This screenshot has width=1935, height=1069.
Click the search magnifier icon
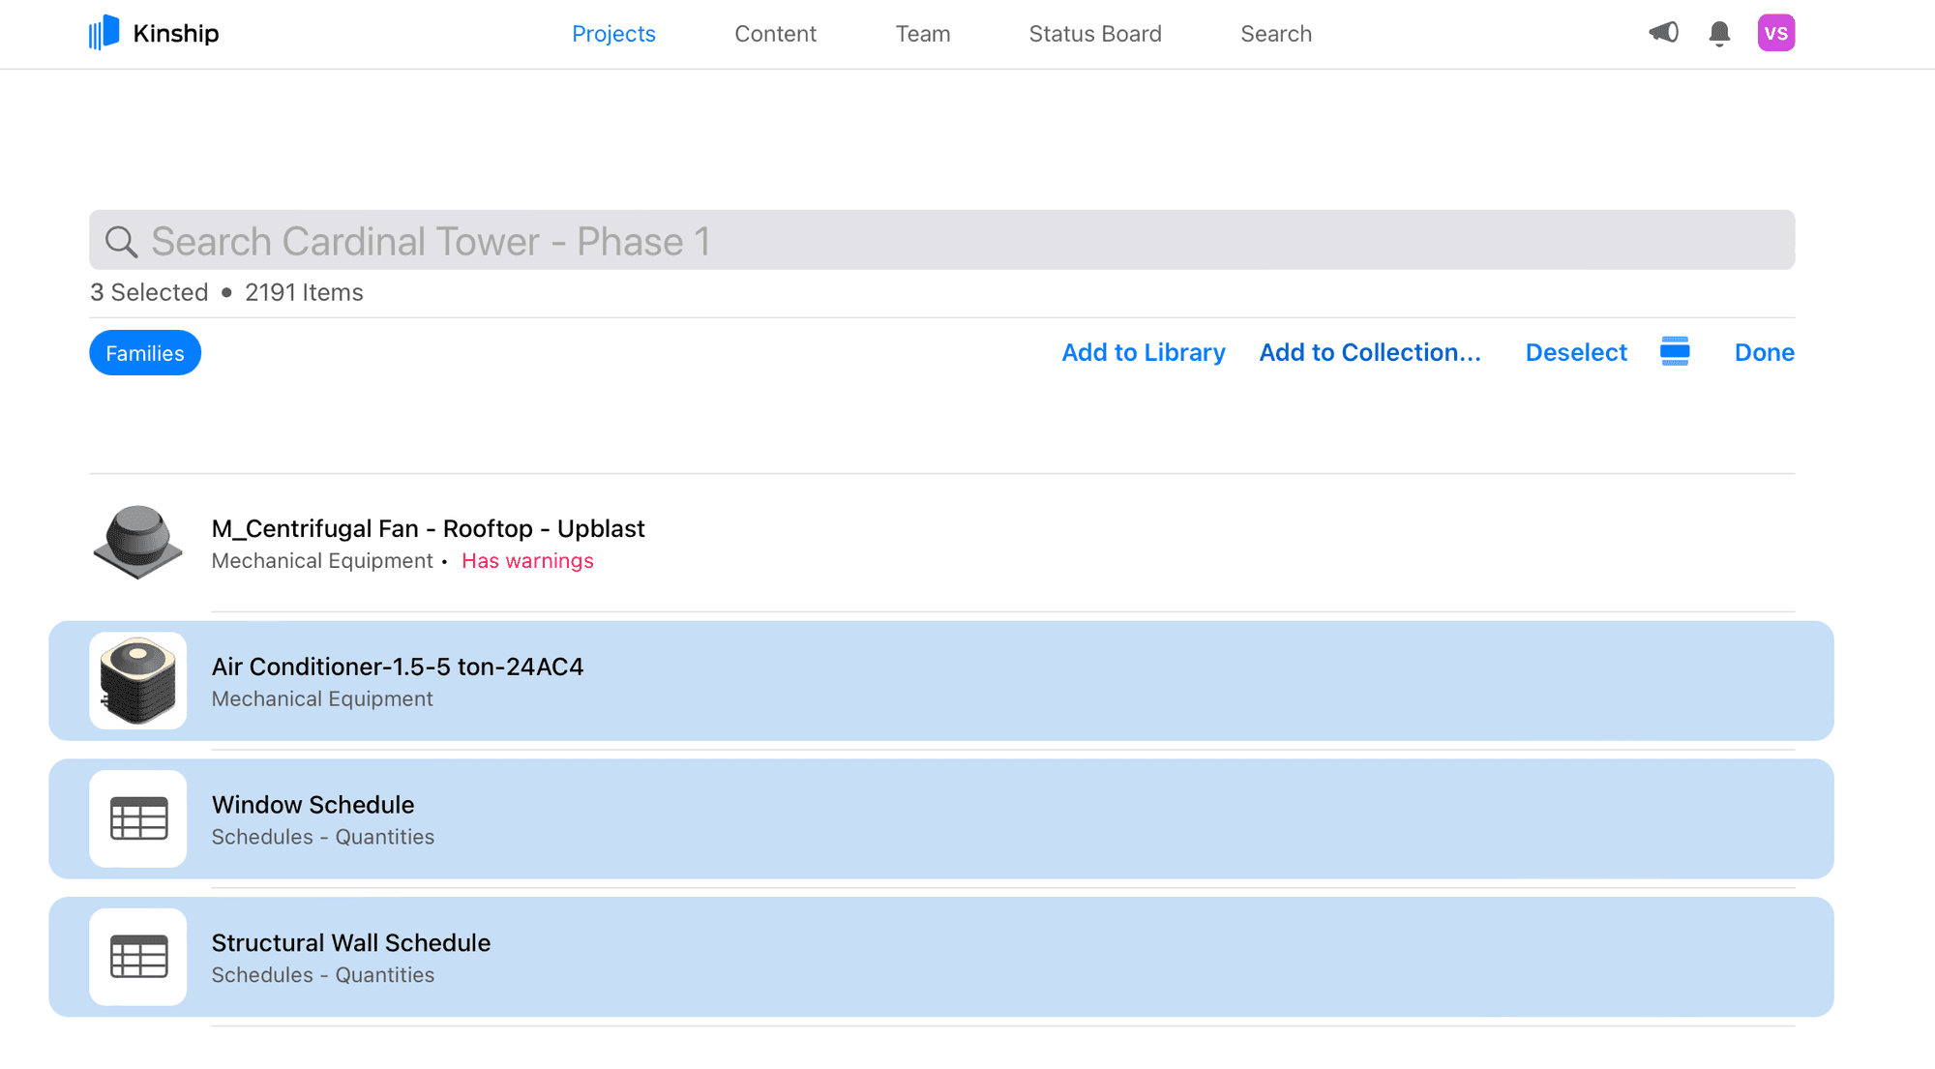point(121,242)
